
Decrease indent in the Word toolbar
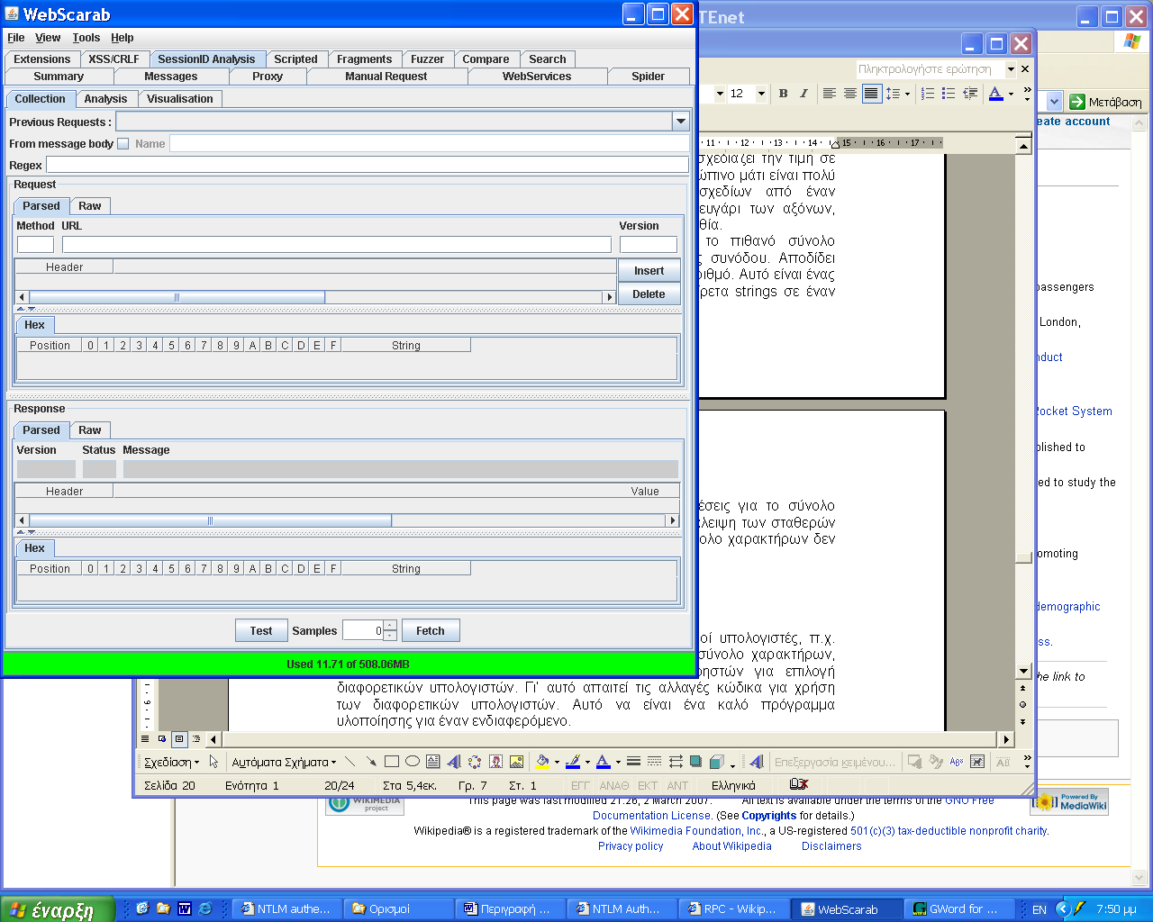point(970,94)
